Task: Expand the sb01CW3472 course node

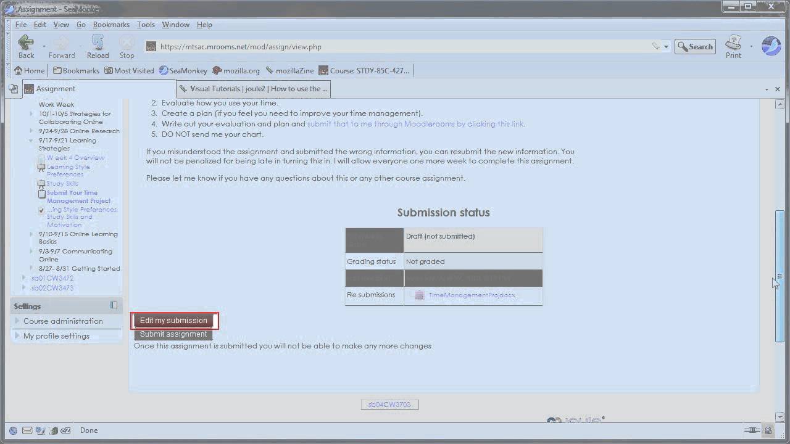Action: coord(25,278)
